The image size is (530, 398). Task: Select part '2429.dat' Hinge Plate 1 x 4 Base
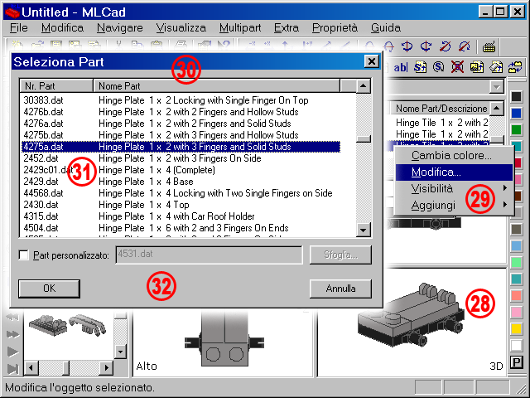coord(181,182)
